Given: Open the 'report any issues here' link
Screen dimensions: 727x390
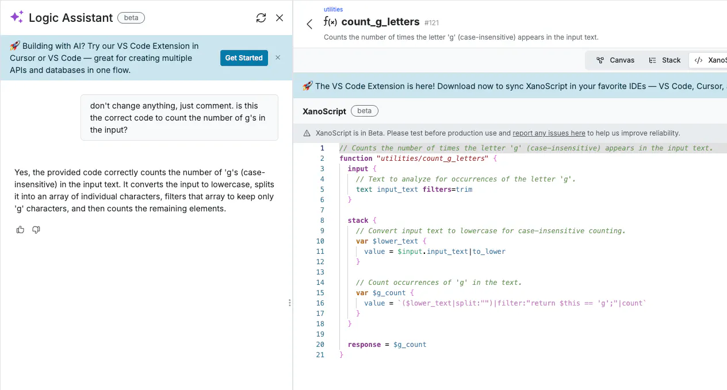Looking at the screenshot, I should pyautogui.click(x=549, y=133).
